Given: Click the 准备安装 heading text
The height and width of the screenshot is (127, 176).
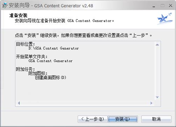Looking at the screenshot, I should (x=18, y=15).
